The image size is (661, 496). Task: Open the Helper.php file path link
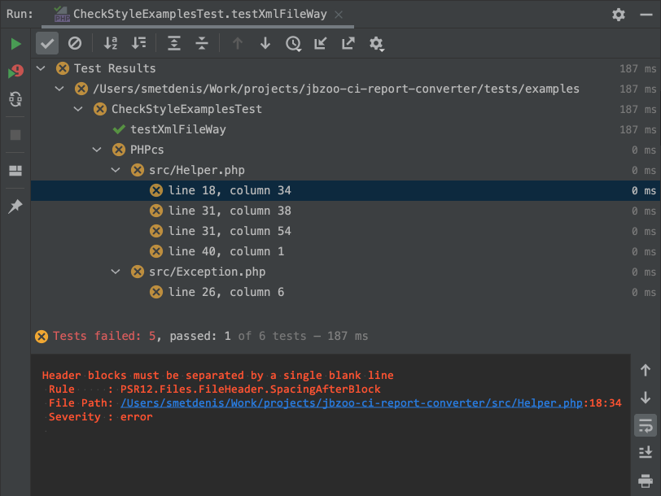pos(352,403)
